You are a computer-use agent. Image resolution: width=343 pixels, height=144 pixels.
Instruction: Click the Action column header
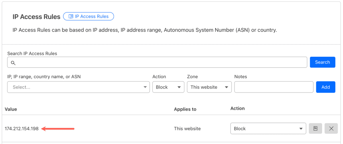[x=237, y=109]
